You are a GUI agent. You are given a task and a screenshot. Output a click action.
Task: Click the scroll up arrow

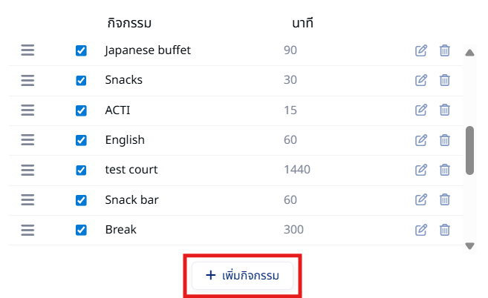pos(469,53)
